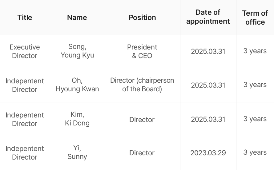274x170 pixels.
Task: Click the Name column header
Action: pyautogui.click(x=77, y=18)
